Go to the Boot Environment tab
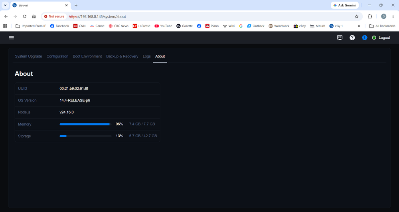Viewport: 399px width, 212px height. coord(87,56)
